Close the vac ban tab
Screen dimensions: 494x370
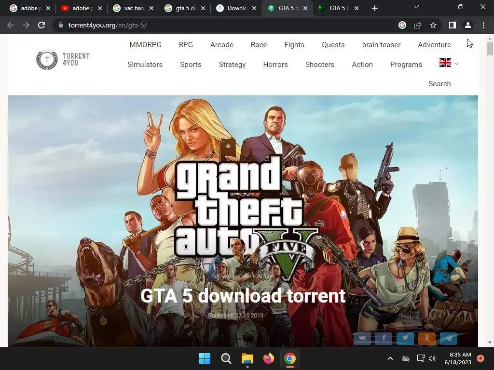(x=151, y=8)
